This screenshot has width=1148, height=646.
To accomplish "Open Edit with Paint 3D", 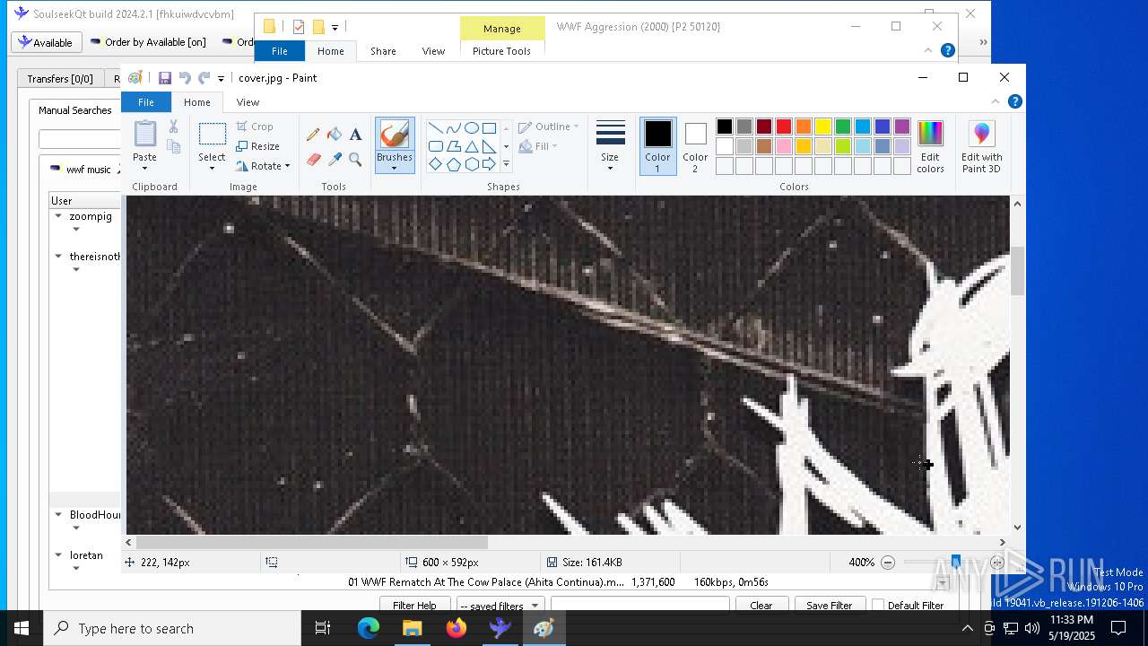I will (981, 146).
